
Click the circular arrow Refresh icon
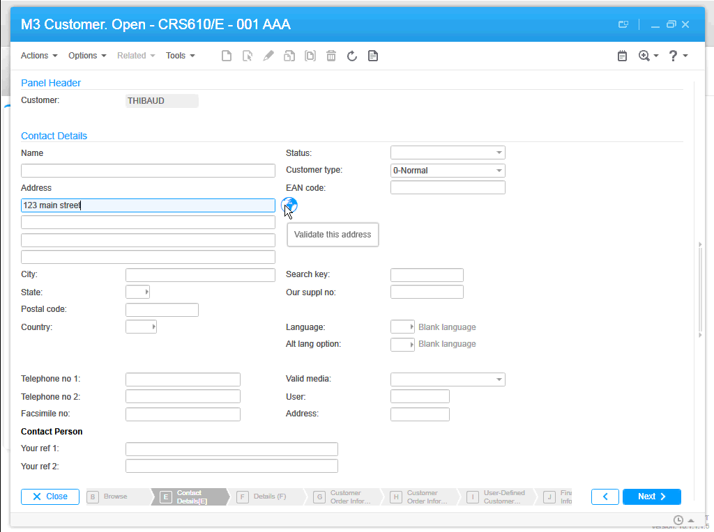click(352, 56)
